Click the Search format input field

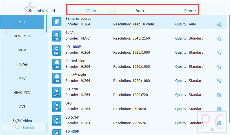pos(24,127)
